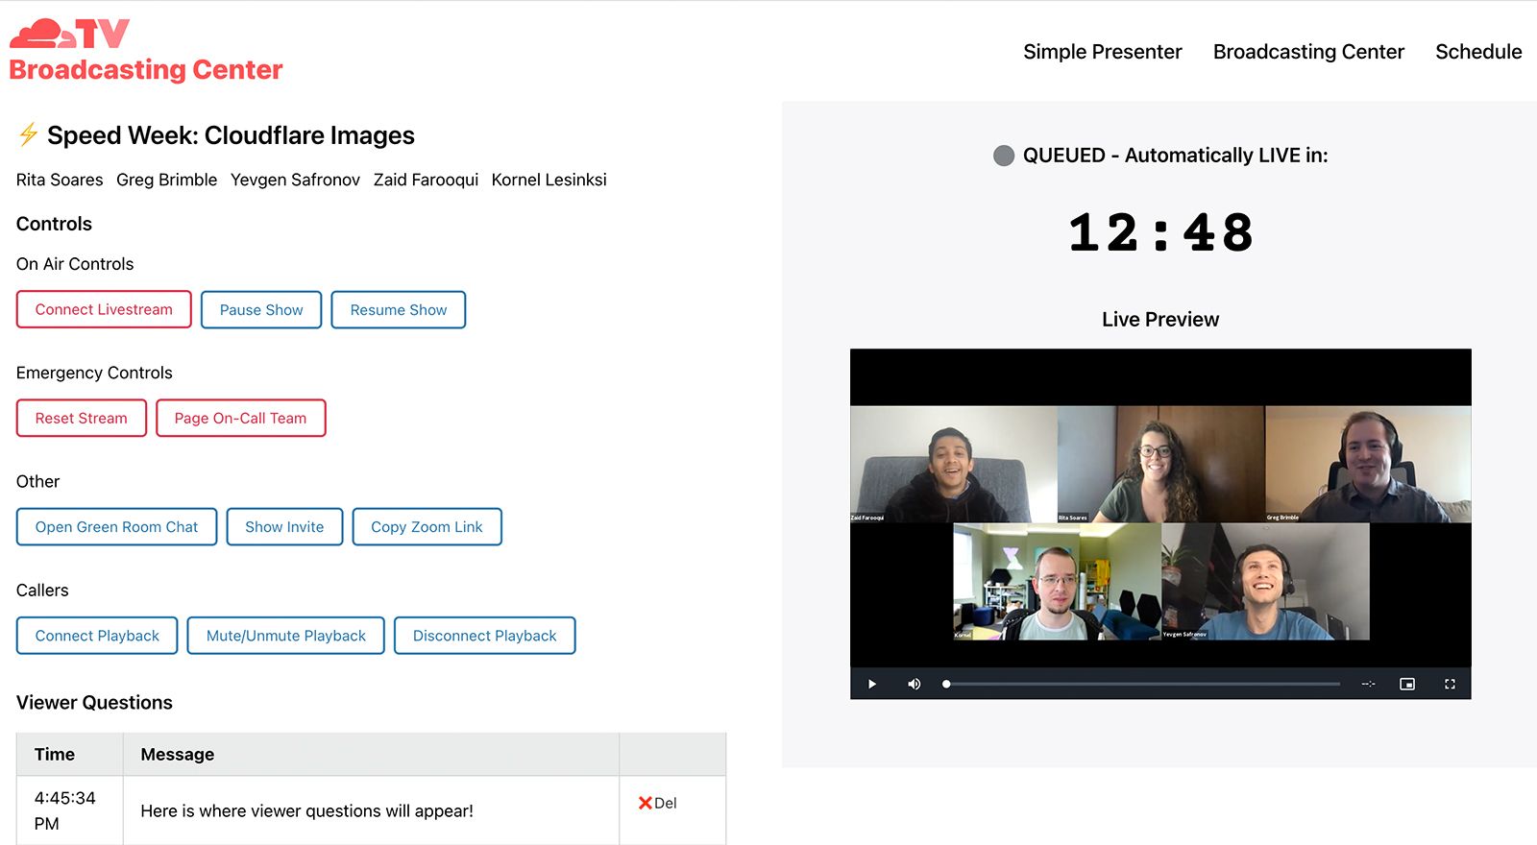Click Connect Playback
Screen dimensions: 1537x845
[97, 636]
